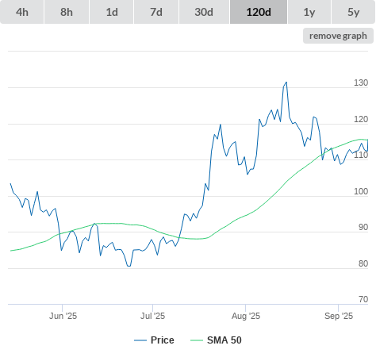376x361 pixels.
Task: Click the remove graph button
Action: 338,36
